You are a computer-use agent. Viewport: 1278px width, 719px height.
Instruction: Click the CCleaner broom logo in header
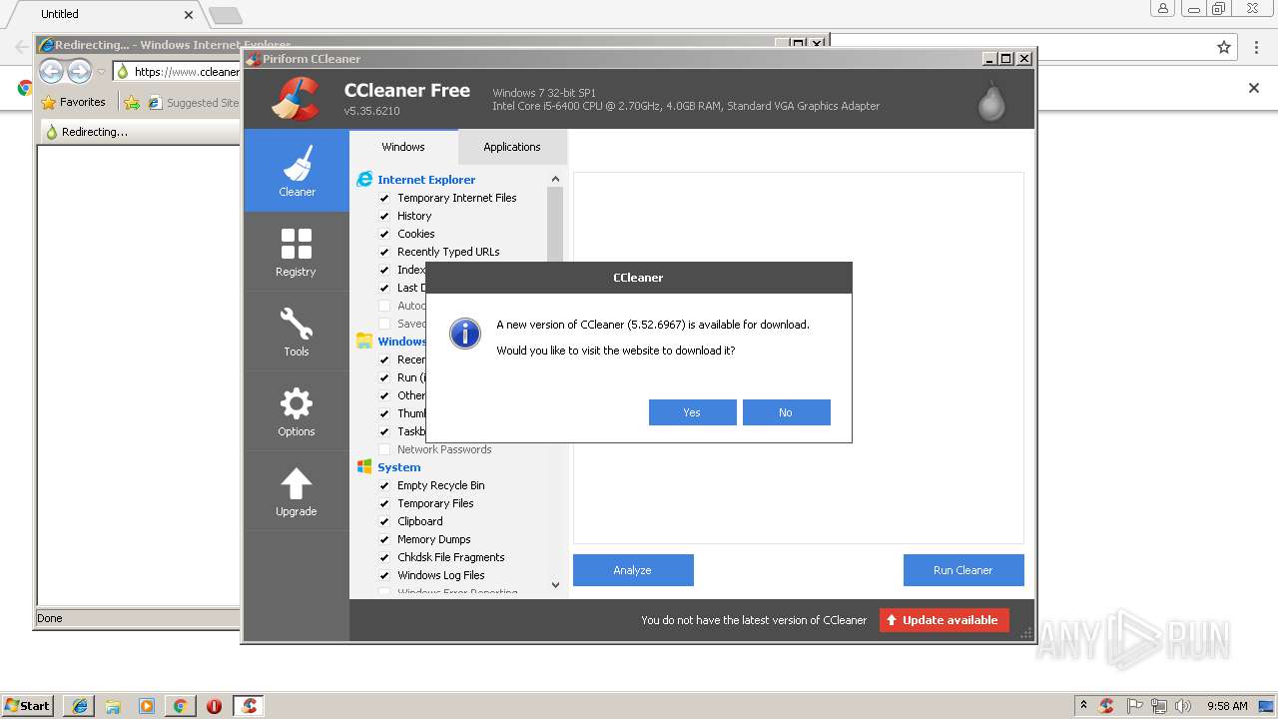tap(297, 98)
